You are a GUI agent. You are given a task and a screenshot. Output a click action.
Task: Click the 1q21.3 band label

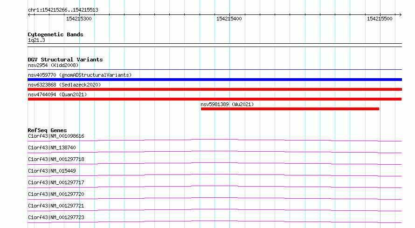click(x=36, y=40)
